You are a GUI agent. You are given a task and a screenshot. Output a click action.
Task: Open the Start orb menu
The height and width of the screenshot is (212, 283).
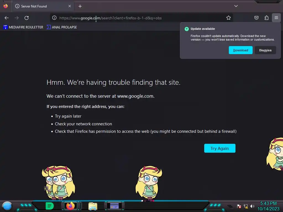coord(7,206)
